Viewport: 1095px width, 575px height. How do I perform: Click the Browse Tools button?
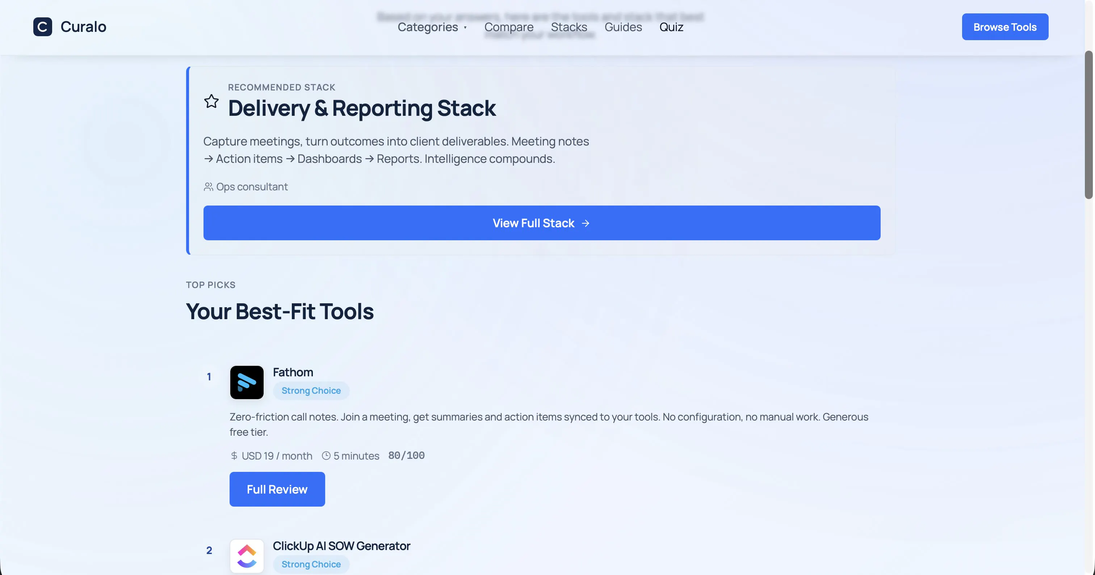pos(1005,27)
